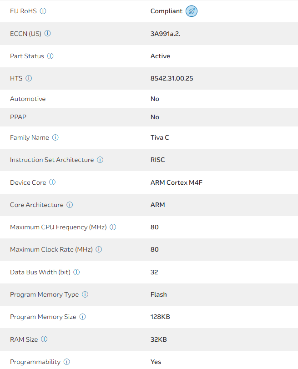Click the ECCN value 3A991a.2.
298x369 pixels.
coord(166,33)
